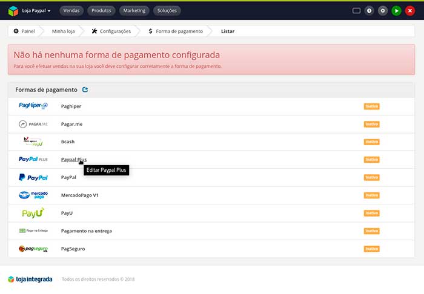Screen dimensions: 424x294
Task: Open the Marketing menu
Action: tap(133, 11)
